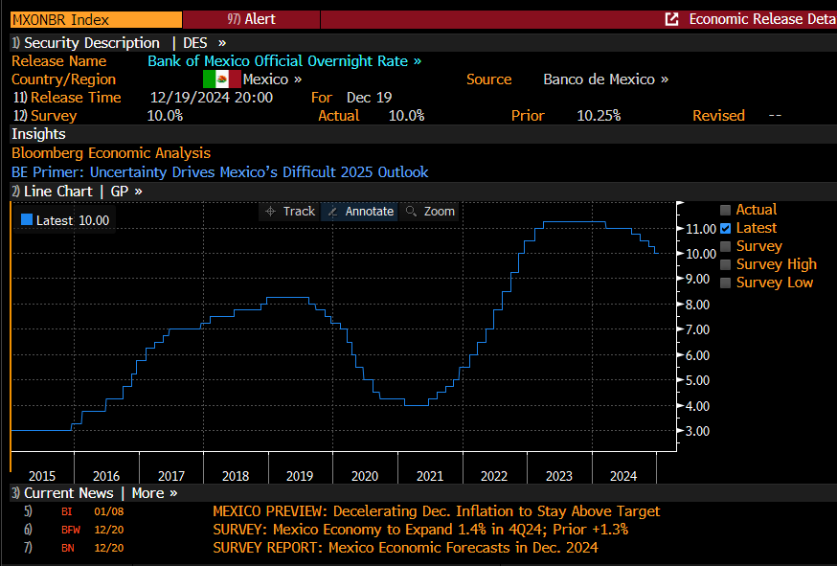Click the 2015 label on time axis
This screenshot has width=837, height=566.
[42, 476]
